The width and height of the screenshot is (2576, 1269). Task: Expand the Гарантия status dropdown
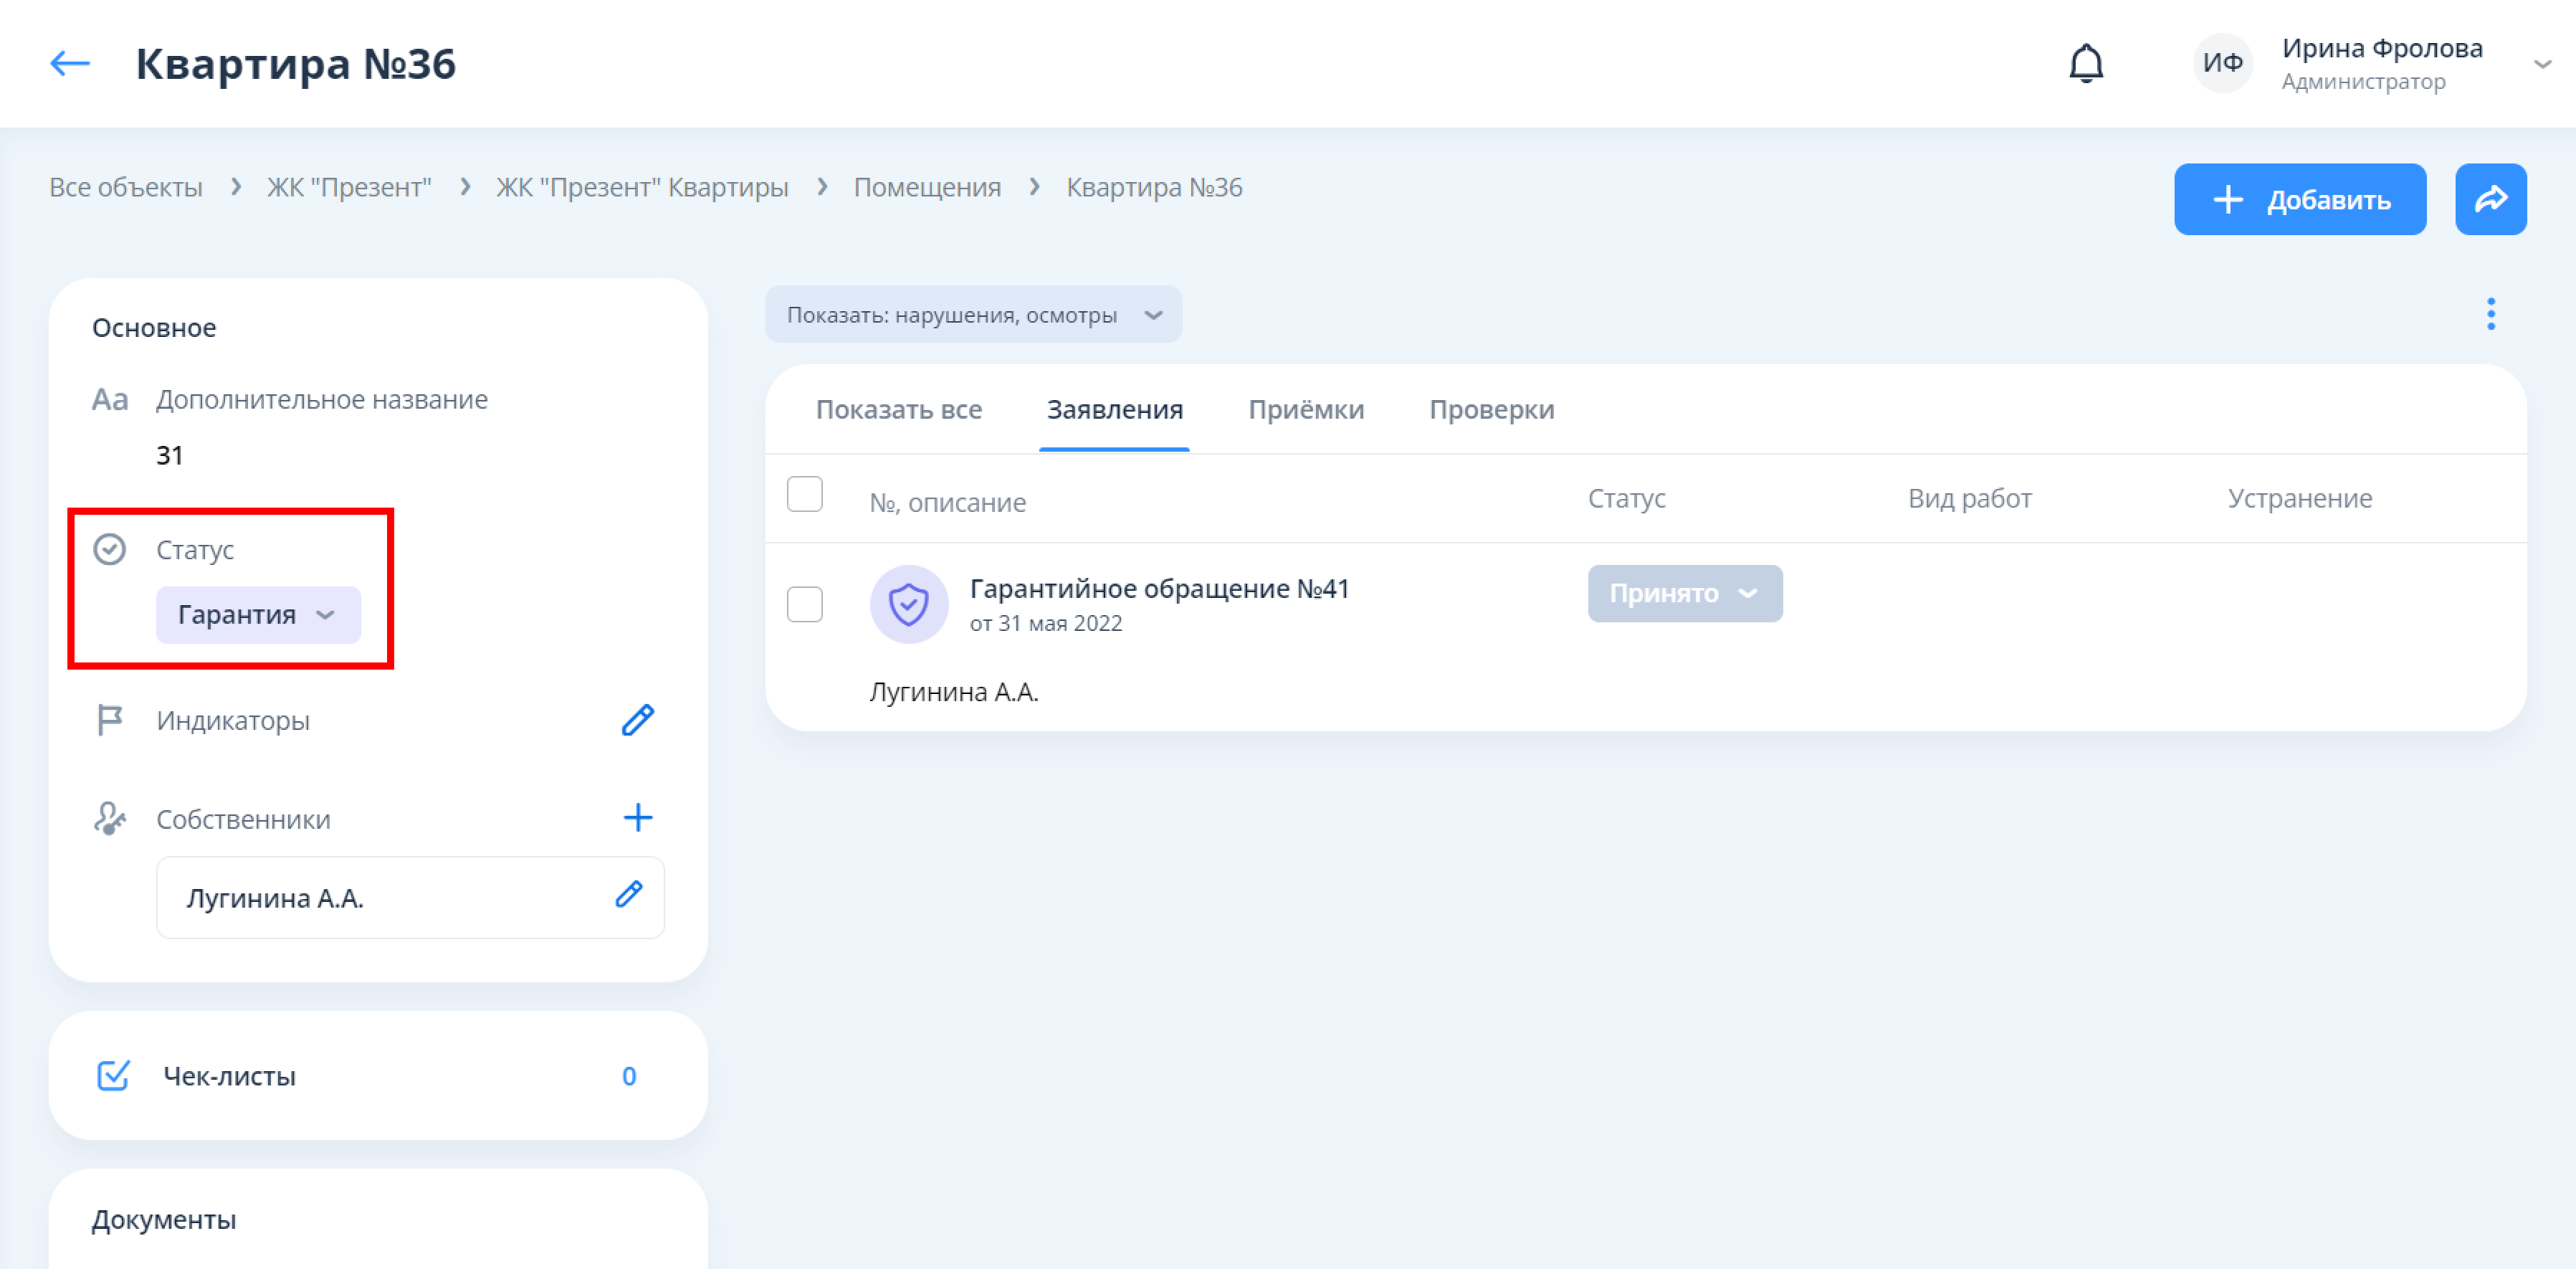(x=258, y=614)
